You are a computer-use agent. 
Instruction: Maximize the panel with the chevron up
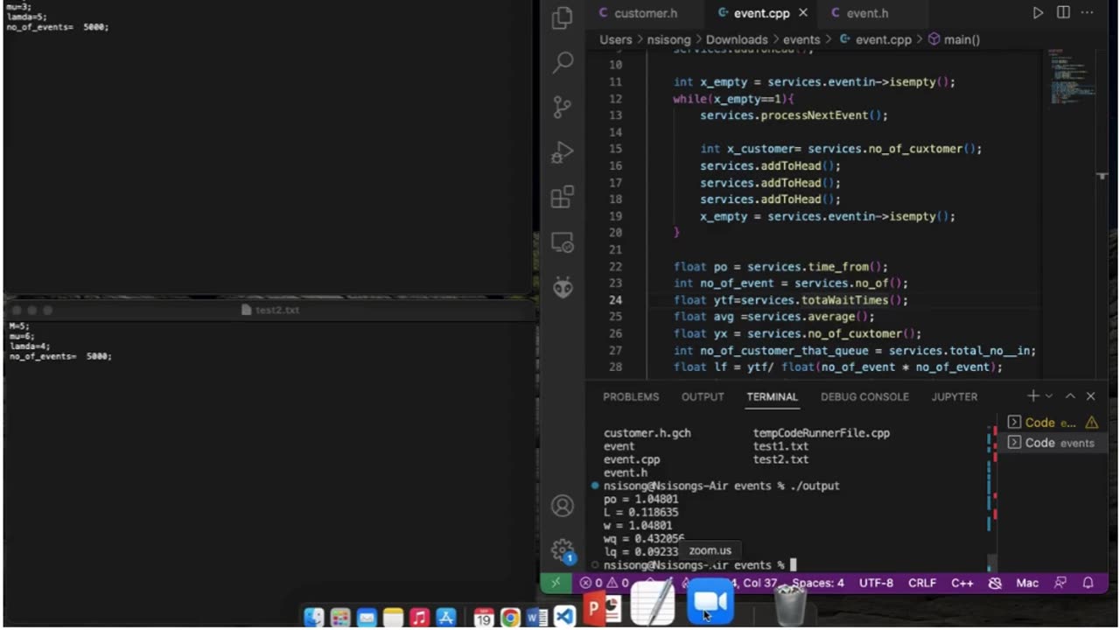tap(1070, 396)
